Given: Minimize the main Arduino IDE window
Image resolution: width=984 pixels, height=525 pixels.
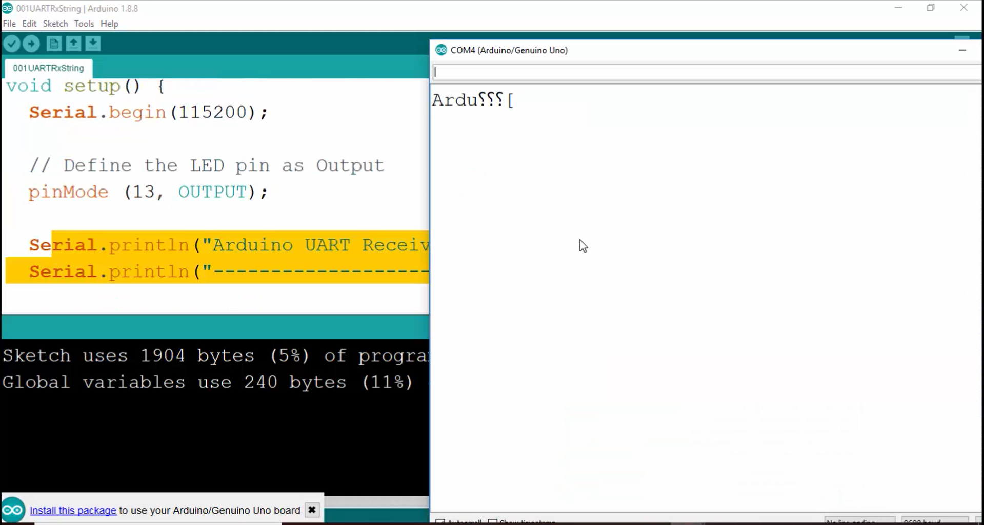Looking at the screenshot, I should (898, 8).
